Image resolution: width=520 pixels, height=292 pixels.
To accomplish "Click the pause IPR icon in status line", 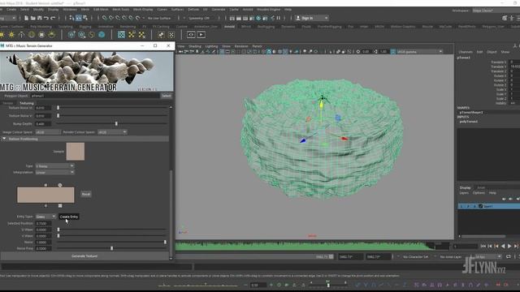I will pyautogui.click(x=278, y=18).
